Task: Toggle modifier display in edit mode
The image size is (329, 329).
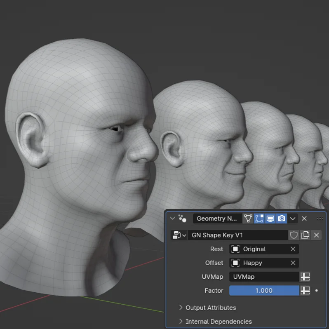Action: pos(259,219)
